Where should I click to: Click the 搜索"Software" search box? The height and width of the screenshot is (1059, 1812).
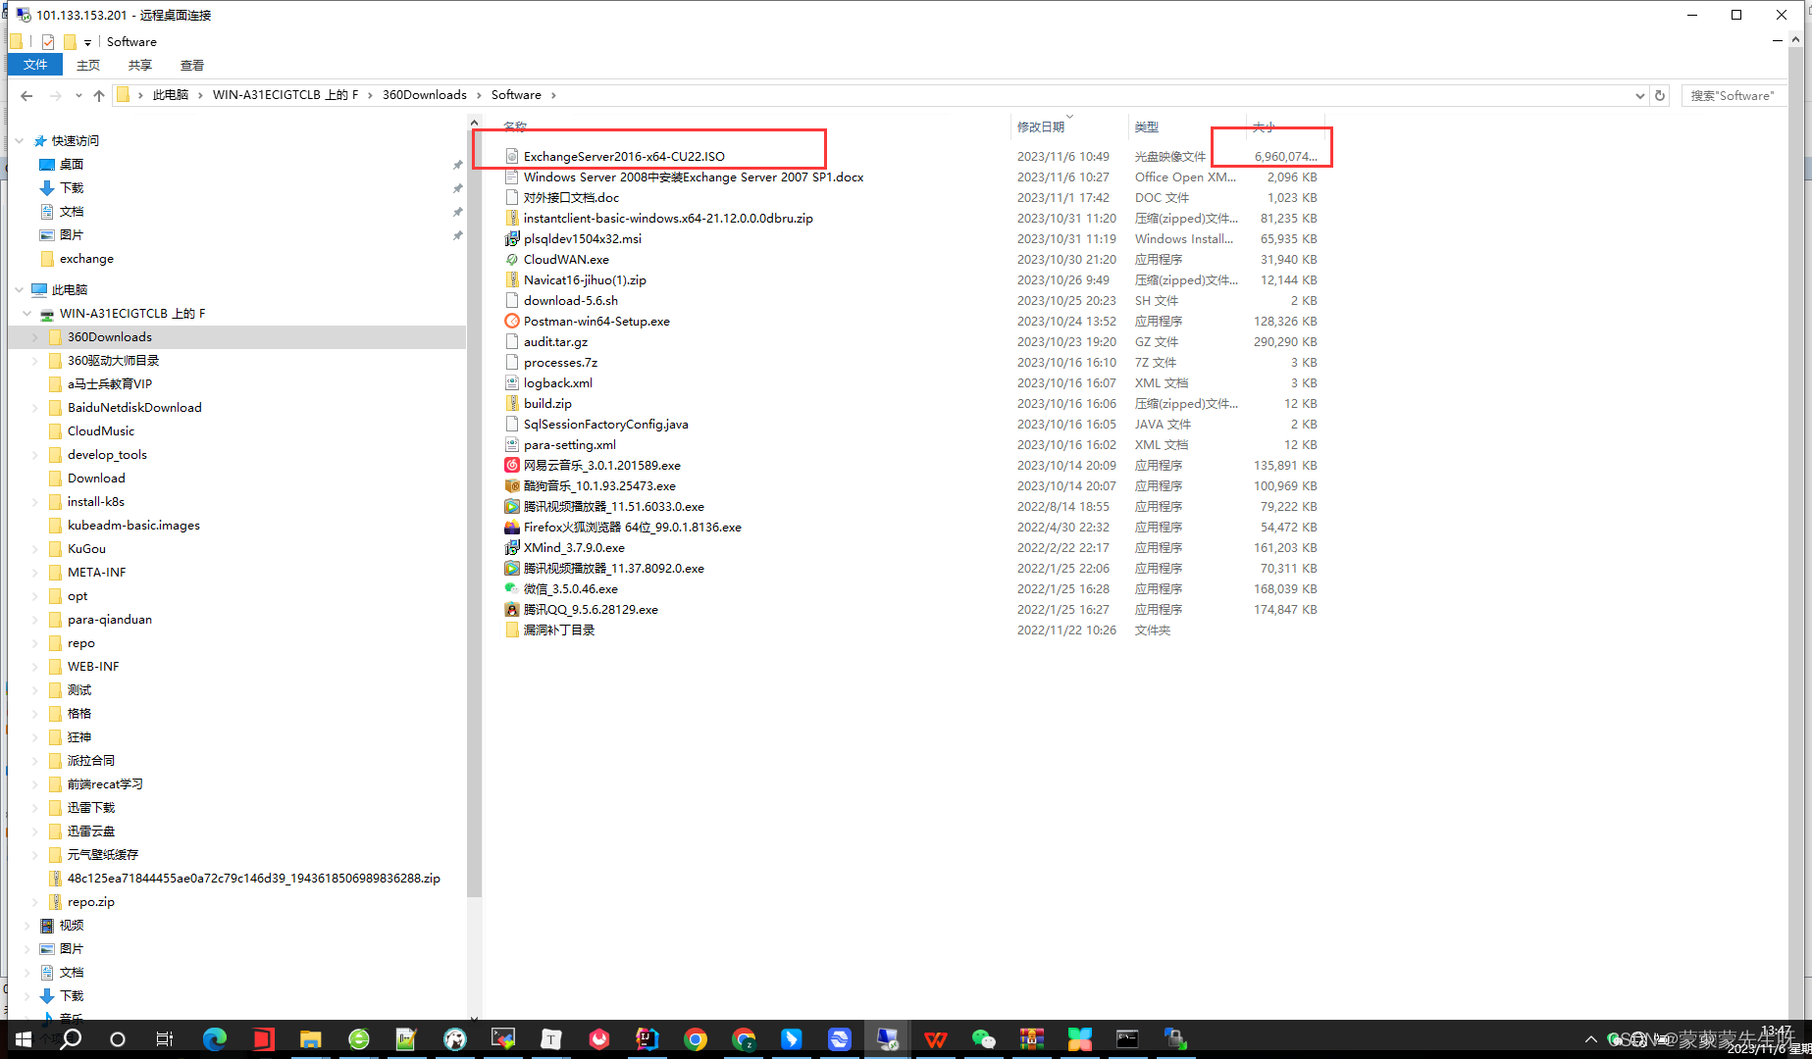(1733, 95)
